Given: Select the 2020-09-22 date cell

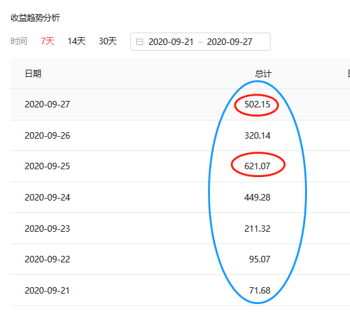Looking at the screenshot, I should coord(48,259).
